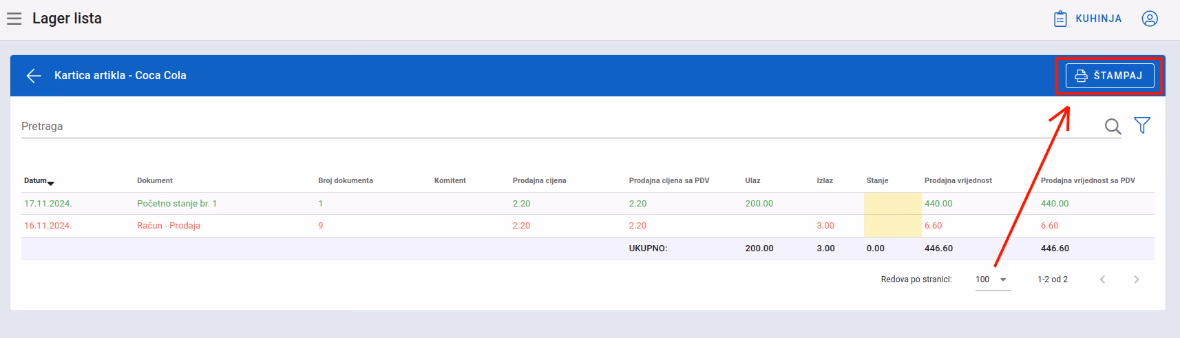
Task: Sort by the Stanje column header
Action: pos(877,181)
